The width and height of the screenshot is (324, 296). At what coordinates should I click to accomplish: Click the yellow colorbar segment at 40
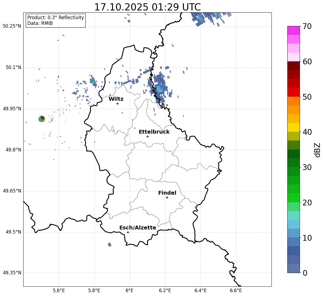(x=294, y=127)
